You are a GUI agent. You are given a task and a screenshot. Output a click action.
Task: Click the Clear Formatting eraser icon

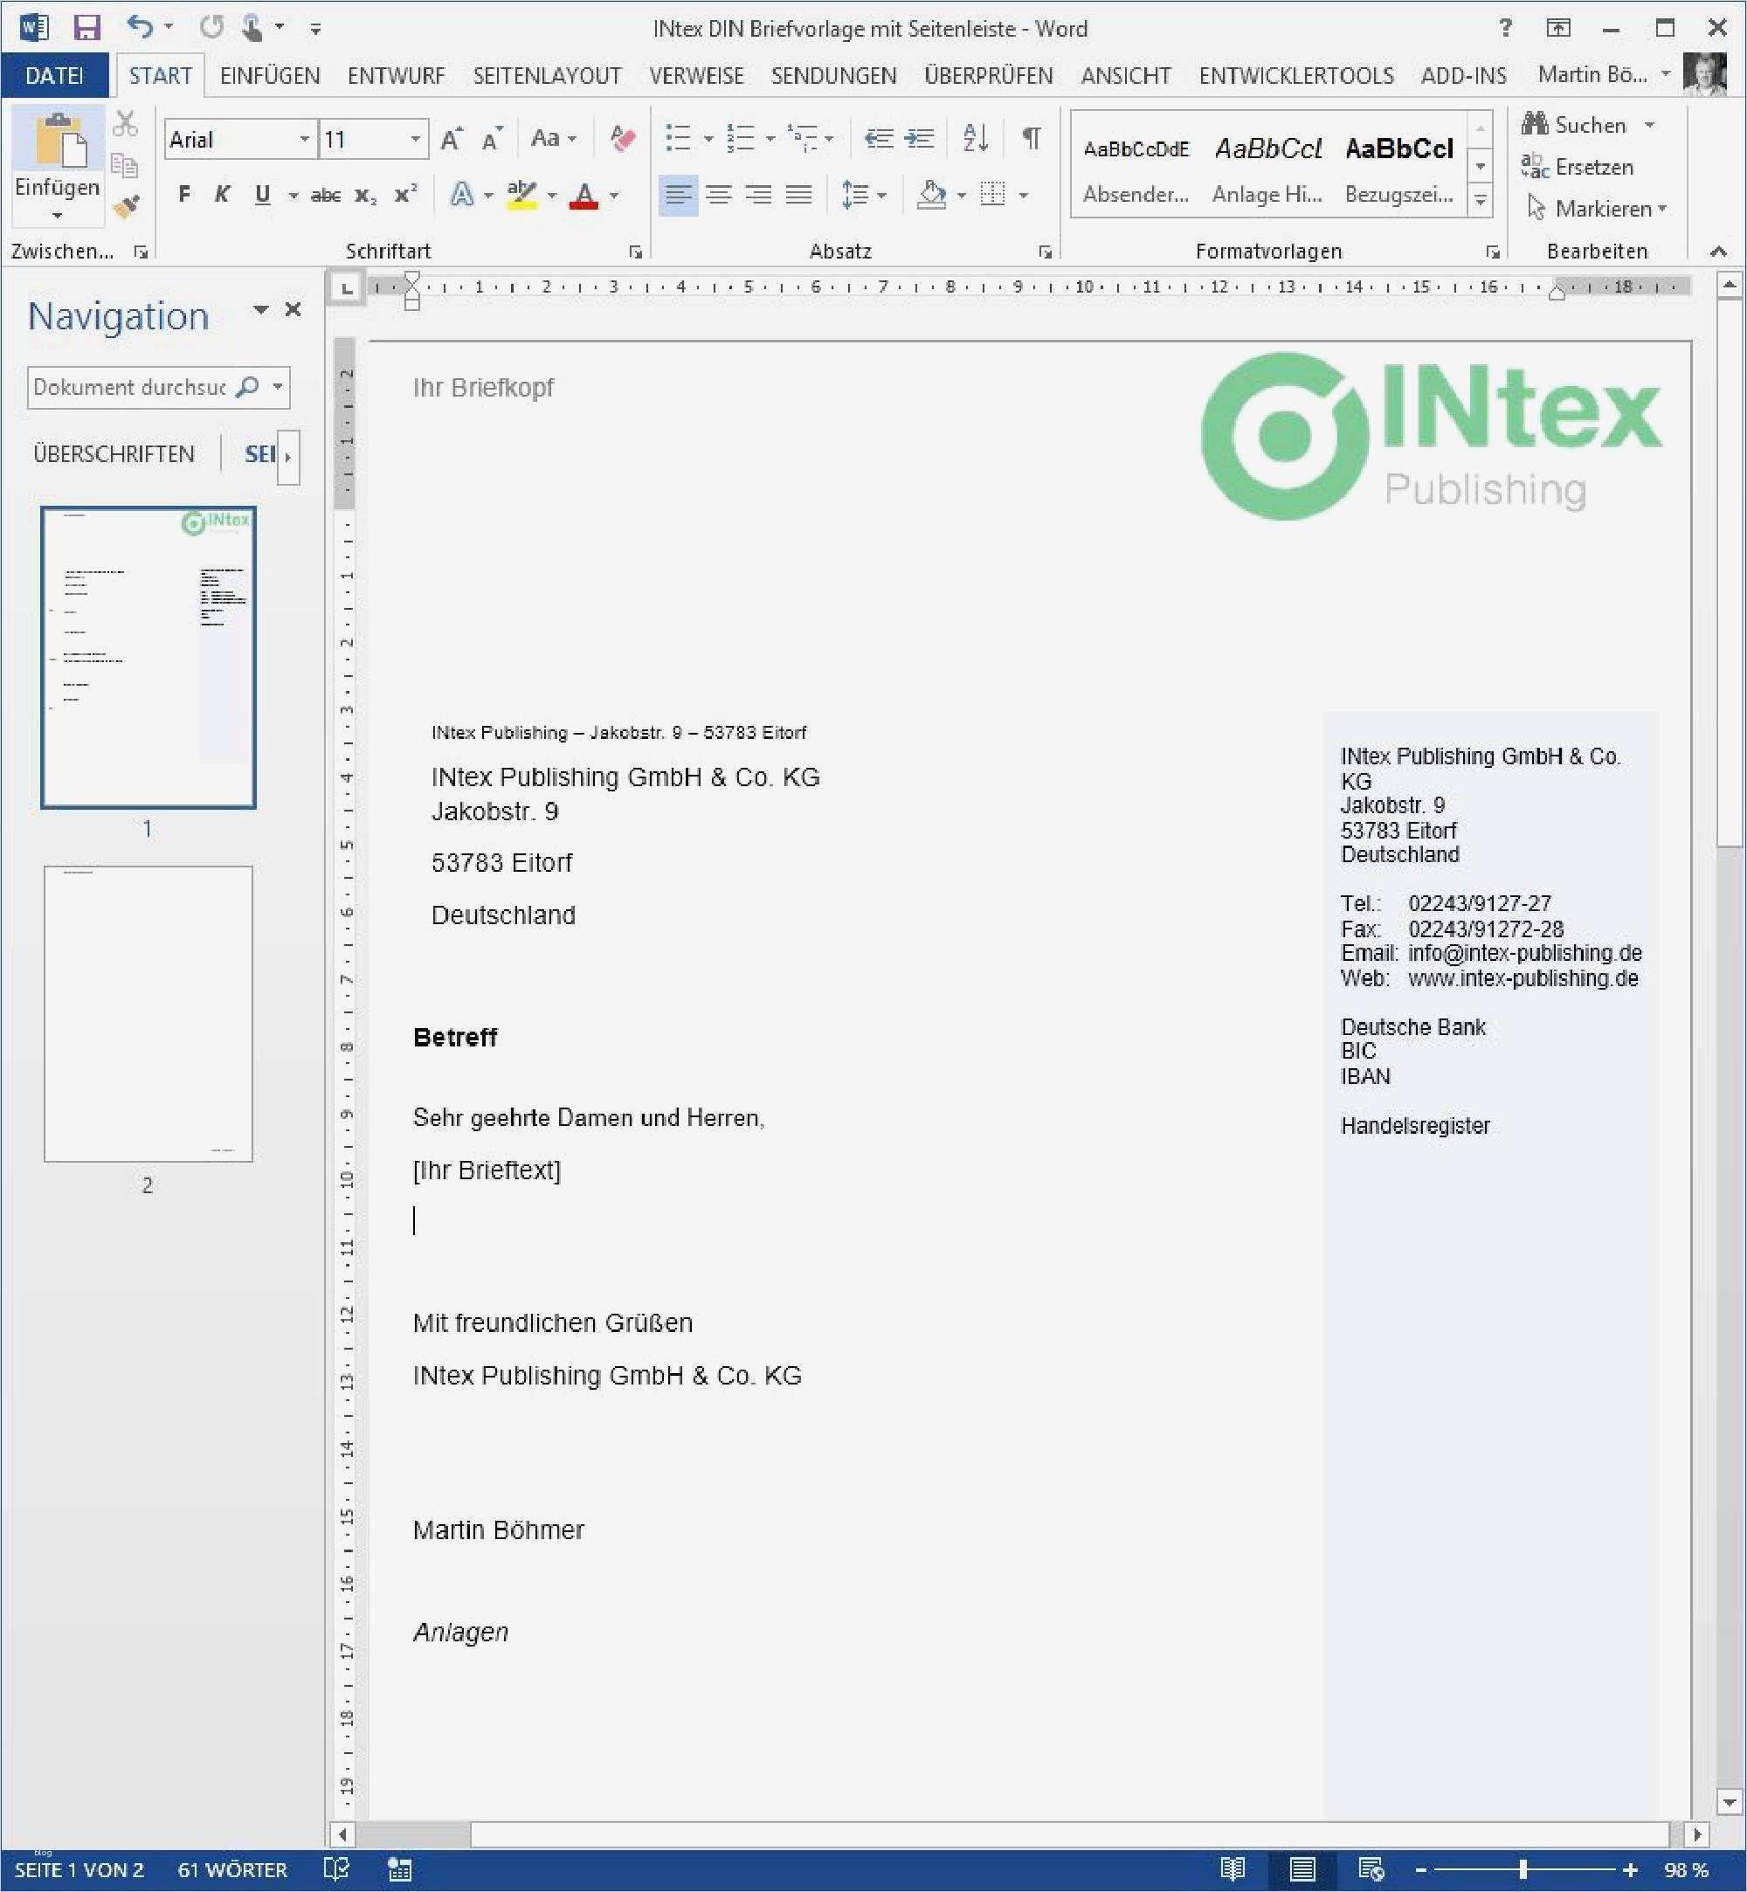point(622,139)
